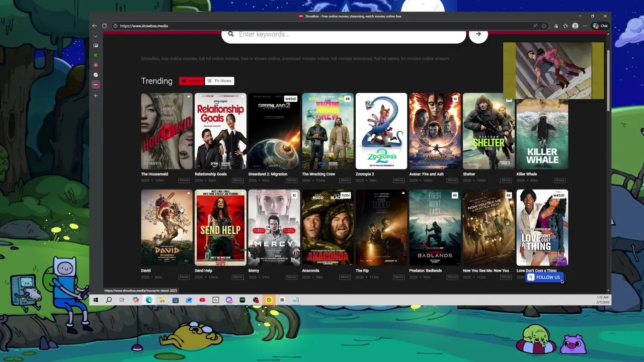The width and height of the screenshot is (644, 362).
Task: Open File Explorer folder icon on taskbar
Action: pyautogui.click(x=162, y=300)
